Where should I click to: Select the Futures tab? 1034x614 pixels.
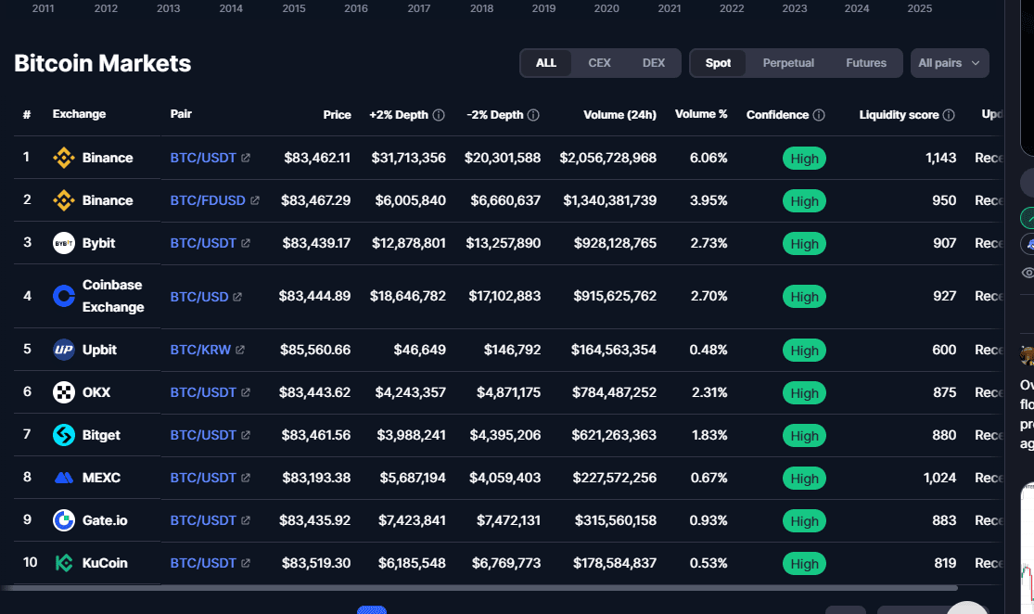pyautogui.click(x=866, y=62)
